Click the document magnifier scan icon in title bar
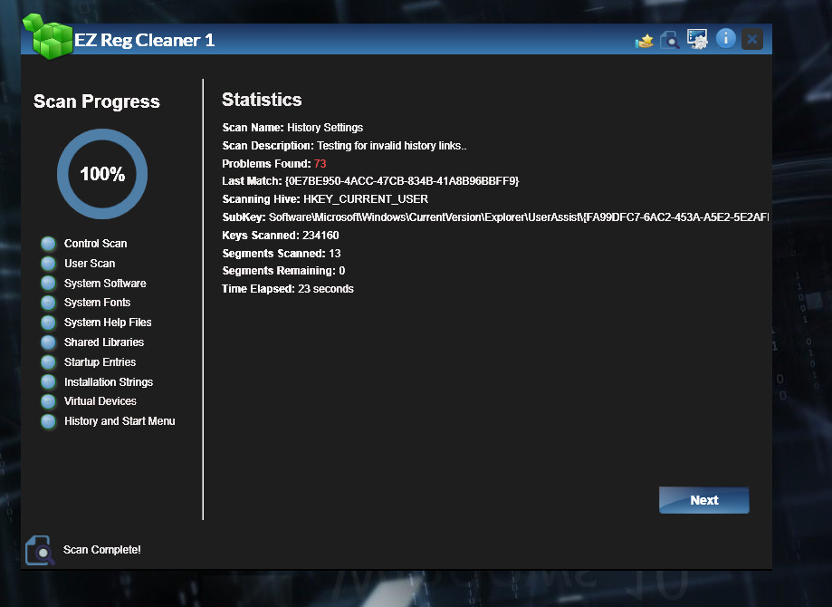832x607 pixels. point(670,40)
